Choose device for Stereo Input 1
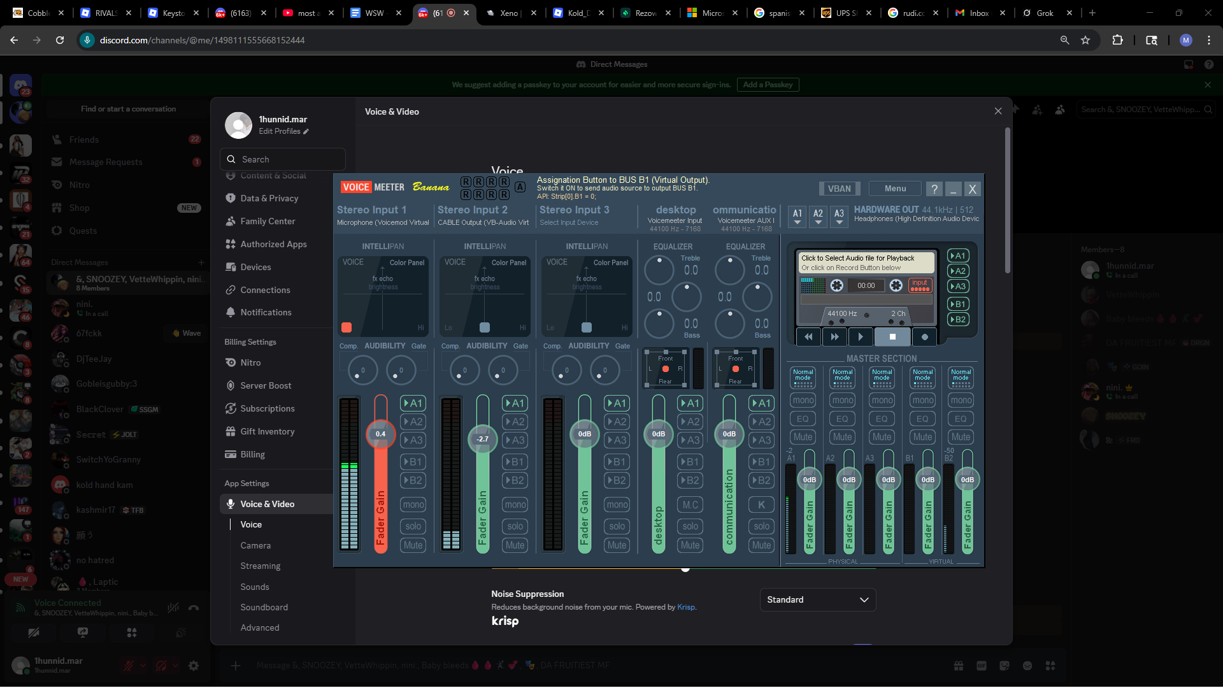The height and width of the screenshot is (688, 1223). (383, 223)
